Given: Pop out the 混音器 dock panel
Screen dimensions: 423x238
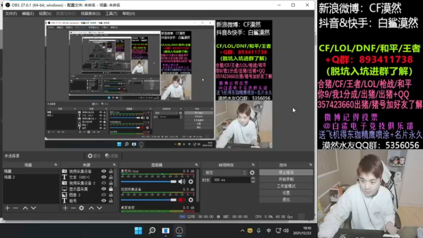Looking at the screenshot, I should 196,164.
